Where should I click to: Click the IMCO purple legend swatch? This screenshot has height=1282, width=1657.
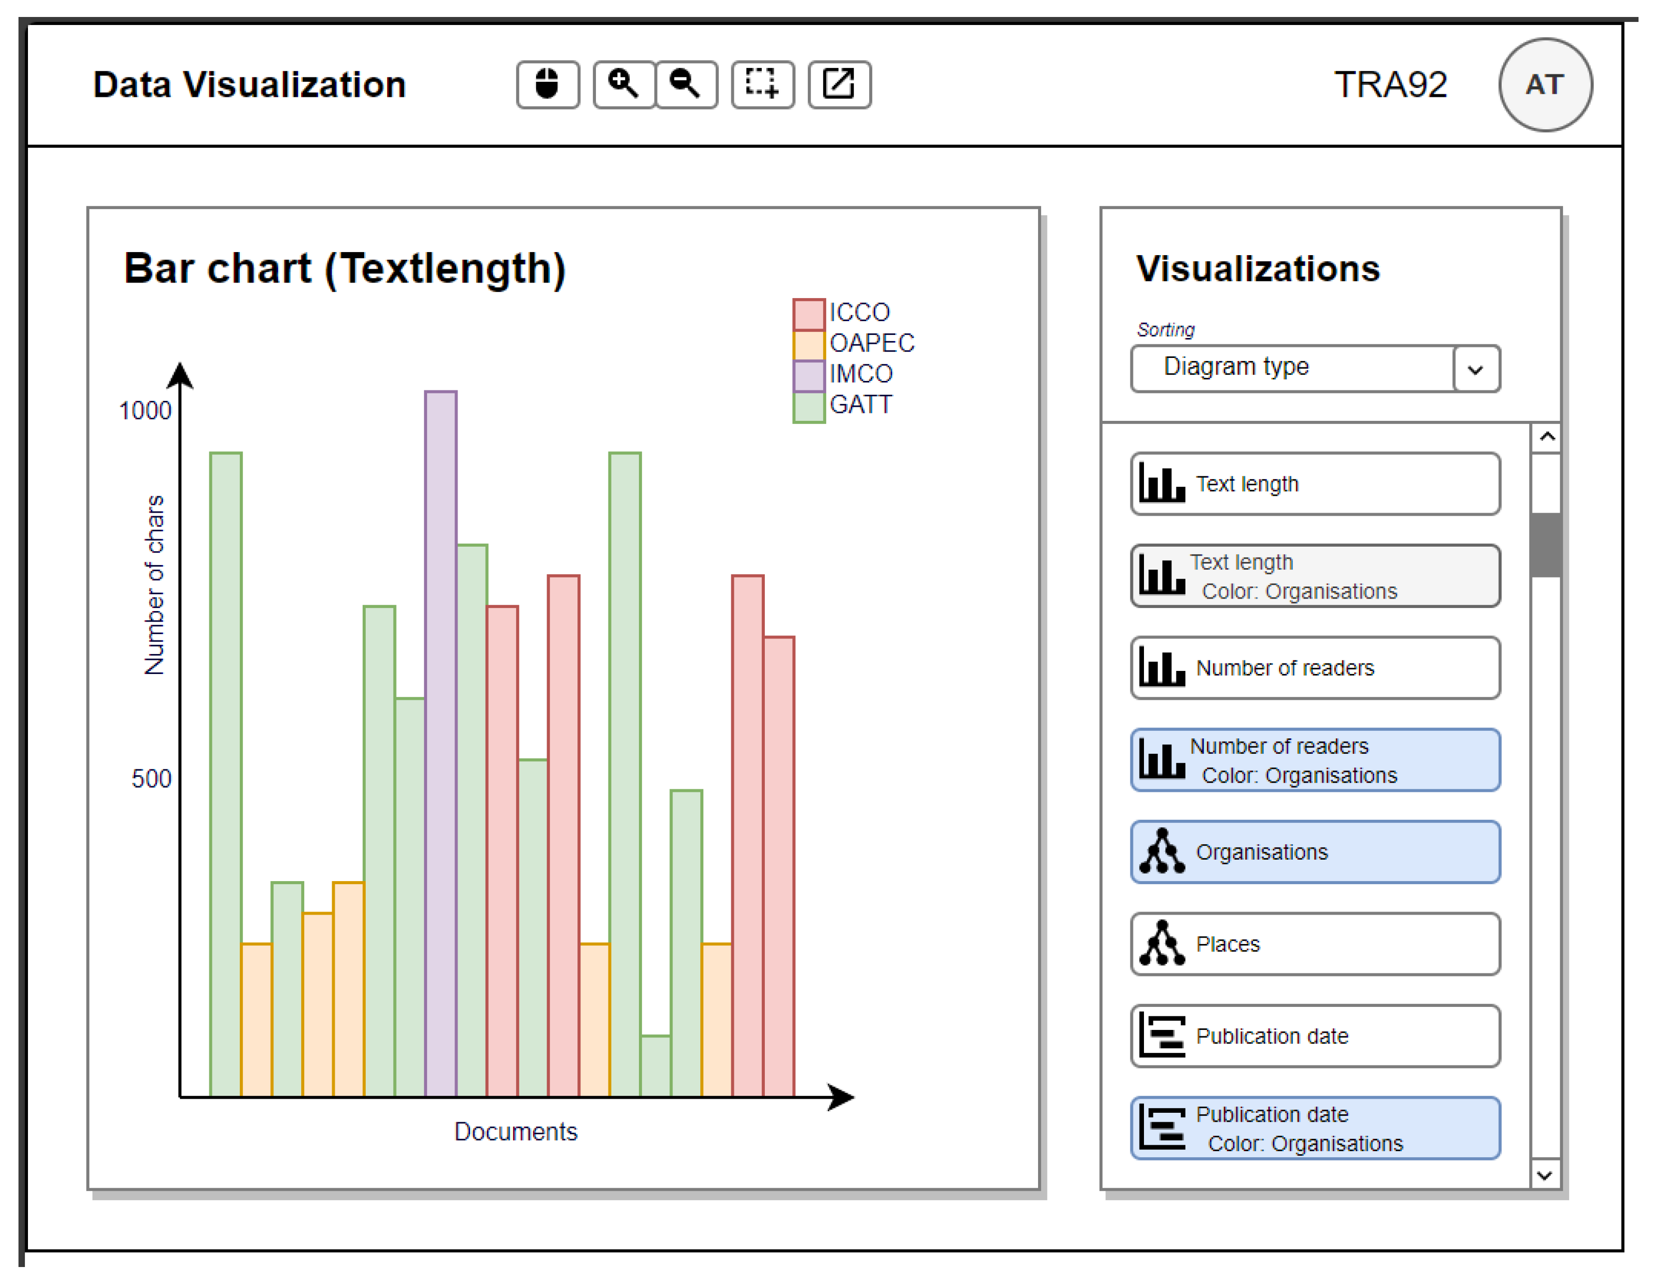pyautogui.click(x=809, y=375)
